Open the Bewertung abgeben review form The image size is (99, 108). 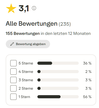pyautogui.click(x=28, y=44)
